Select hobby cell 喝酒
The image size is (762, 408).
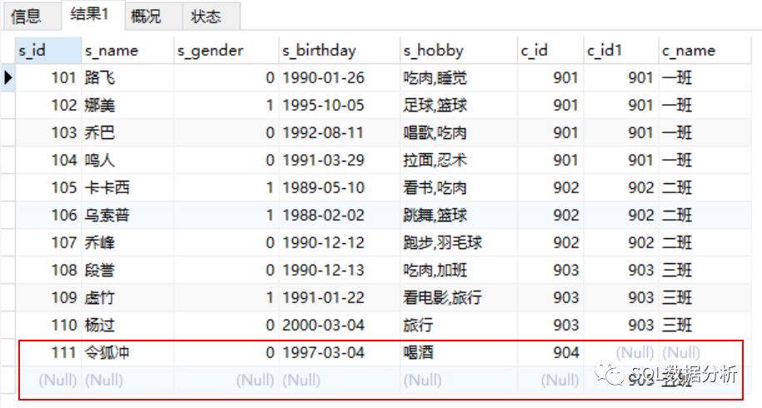pyautogui.click(x=458, y=352)
